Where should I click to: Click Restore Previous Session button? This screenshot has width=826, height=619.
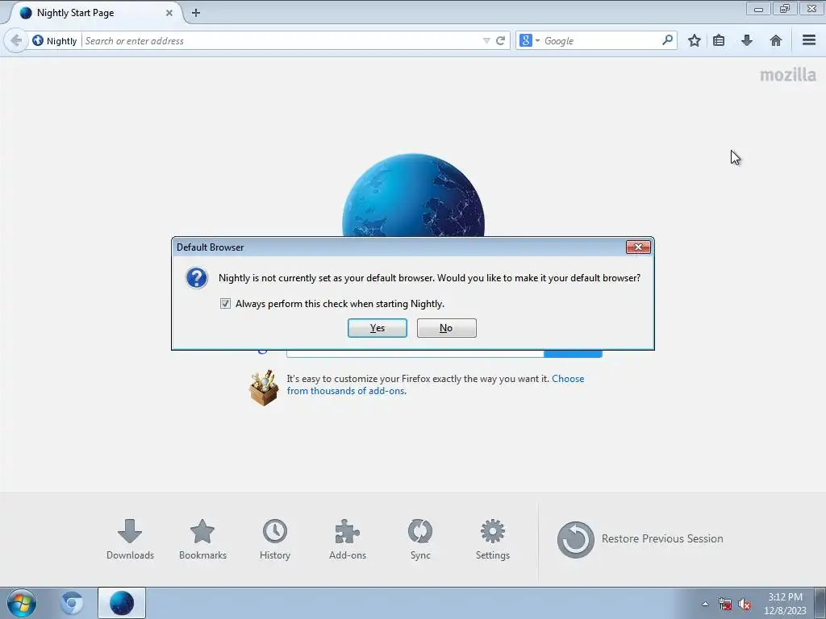(x=640, y=539)
